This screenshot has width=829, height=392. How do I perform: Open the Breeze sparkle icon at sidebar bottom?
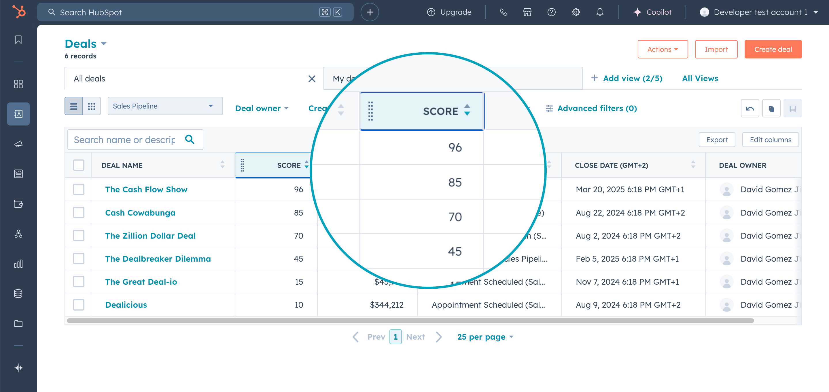click(18, 368)
